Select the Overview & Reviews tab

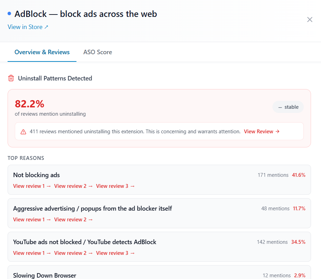[x=42, y=52]
